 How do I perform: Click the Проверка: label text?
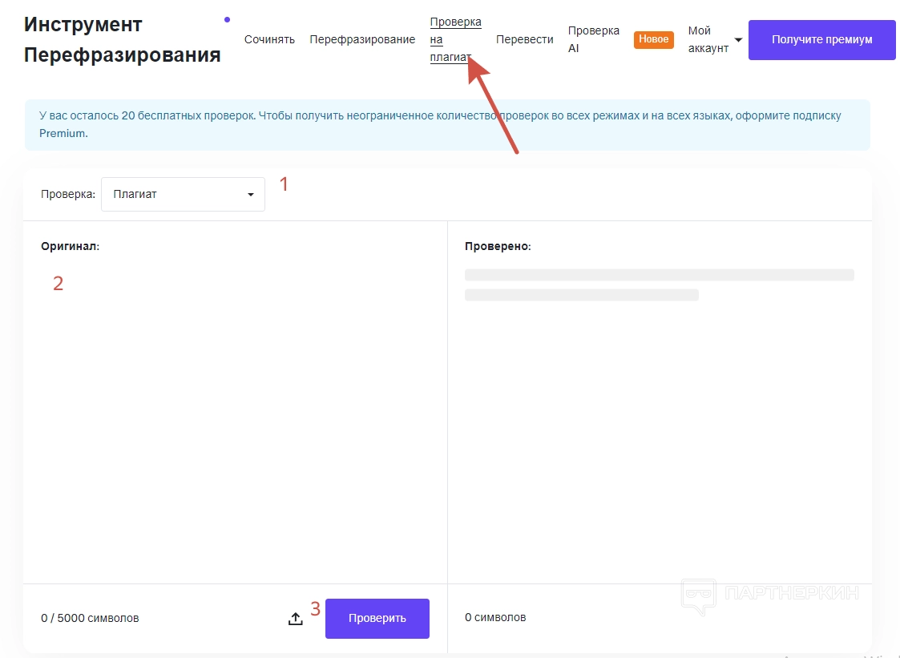tap(68, 194)
